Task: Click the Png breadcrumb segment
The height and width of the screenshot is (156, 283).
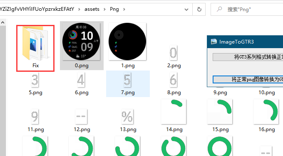Action: 114,9
